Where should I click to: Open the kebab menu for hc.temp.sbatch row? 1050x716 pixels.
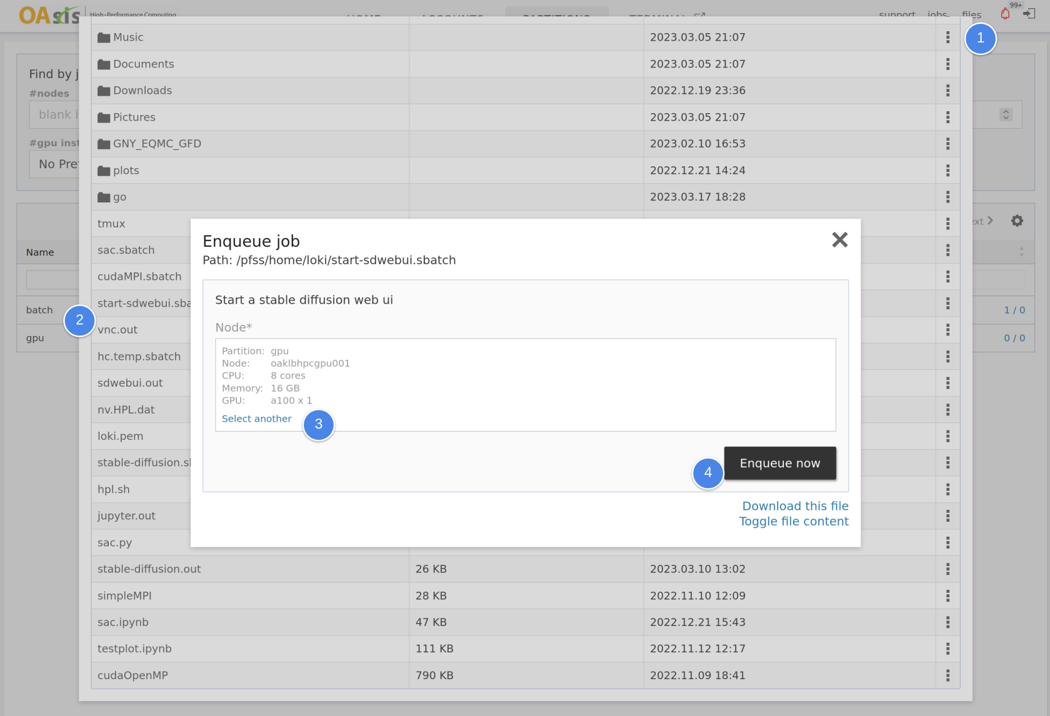tap(947, 356)
